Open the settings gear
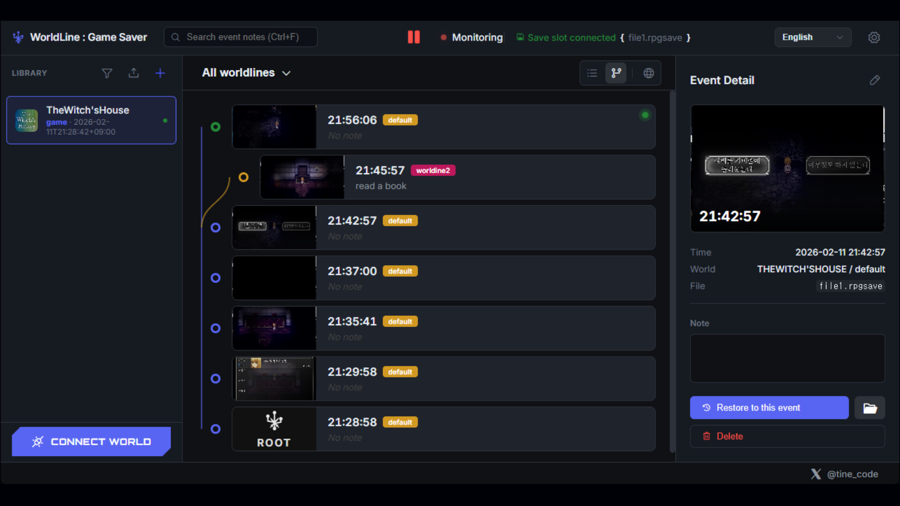 click(x=874, y=37)
